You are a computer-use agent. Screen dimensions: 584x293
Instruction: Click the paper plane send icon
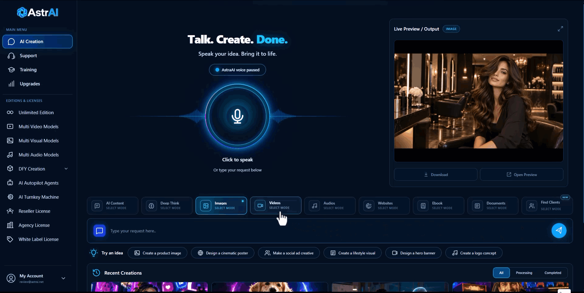coord(559,231)
